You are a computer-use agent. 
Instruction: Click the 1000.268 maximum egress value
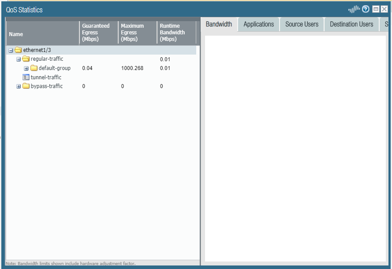[132, 68]
